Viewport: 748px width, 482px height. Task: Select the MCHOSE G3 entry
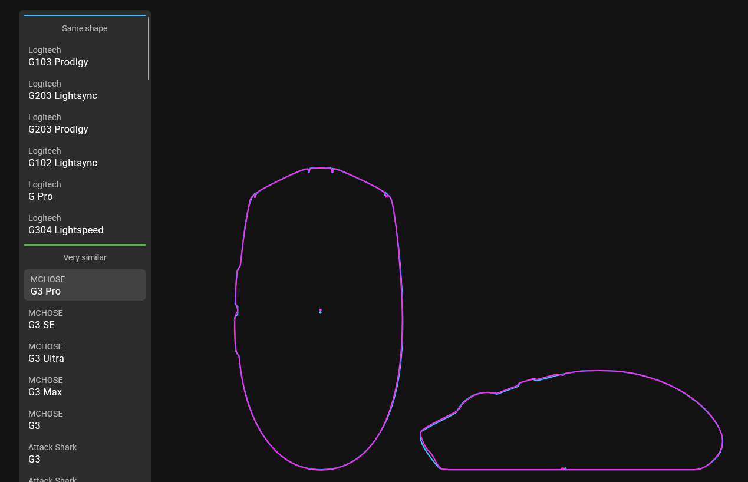pos(85,420)
